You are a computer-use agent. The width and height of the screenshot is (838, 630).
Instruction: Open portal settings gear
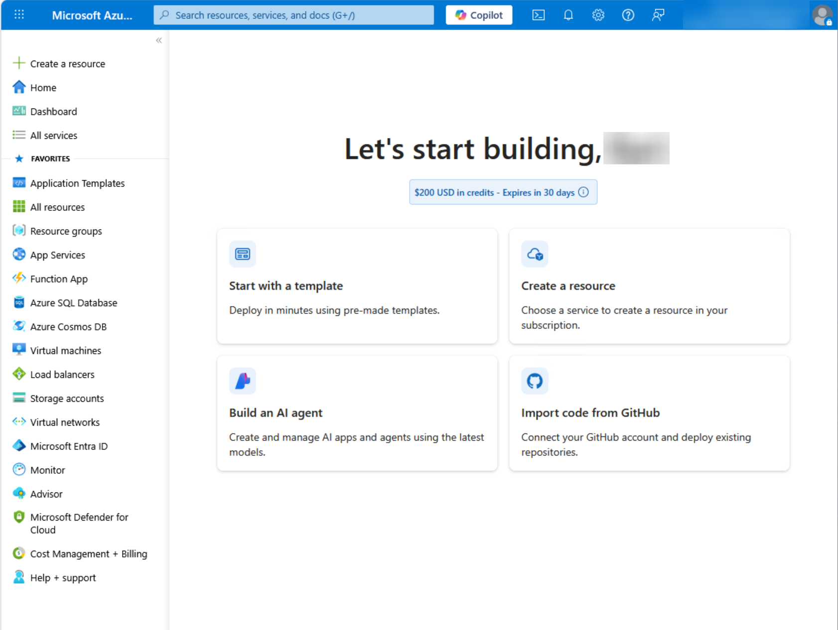(598, 15)
